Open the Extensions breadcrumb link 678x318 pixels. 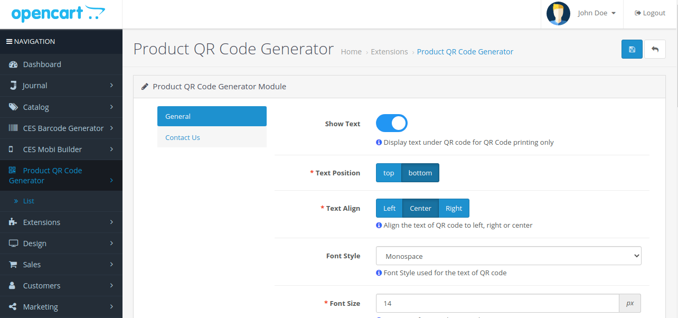pos(389,52)
